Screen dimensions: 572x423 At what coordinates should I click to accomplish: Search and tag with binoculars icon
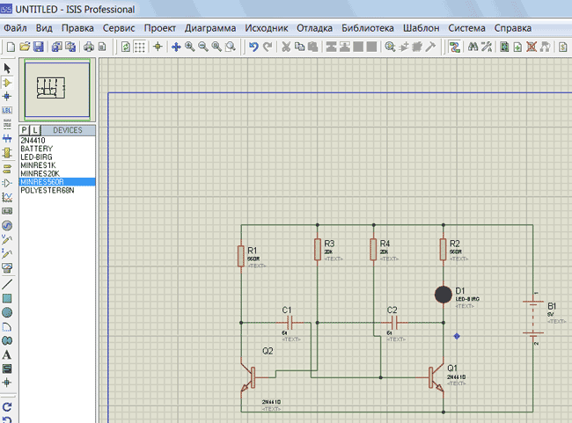[473, 47]
